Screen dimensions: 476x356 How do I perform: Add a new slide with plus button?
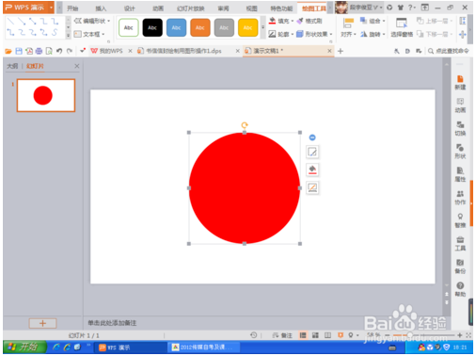(42, 323)
